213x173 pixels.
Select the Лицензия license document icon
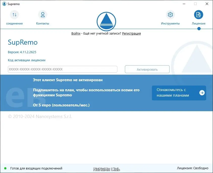coord(198,15)
